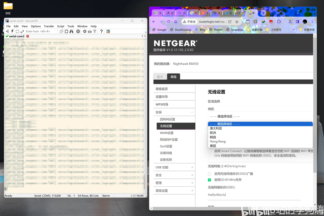Click the Quick Connect lightning bolt icon
The width and height of the screenshot is (324, 216).
click(13, 32)
